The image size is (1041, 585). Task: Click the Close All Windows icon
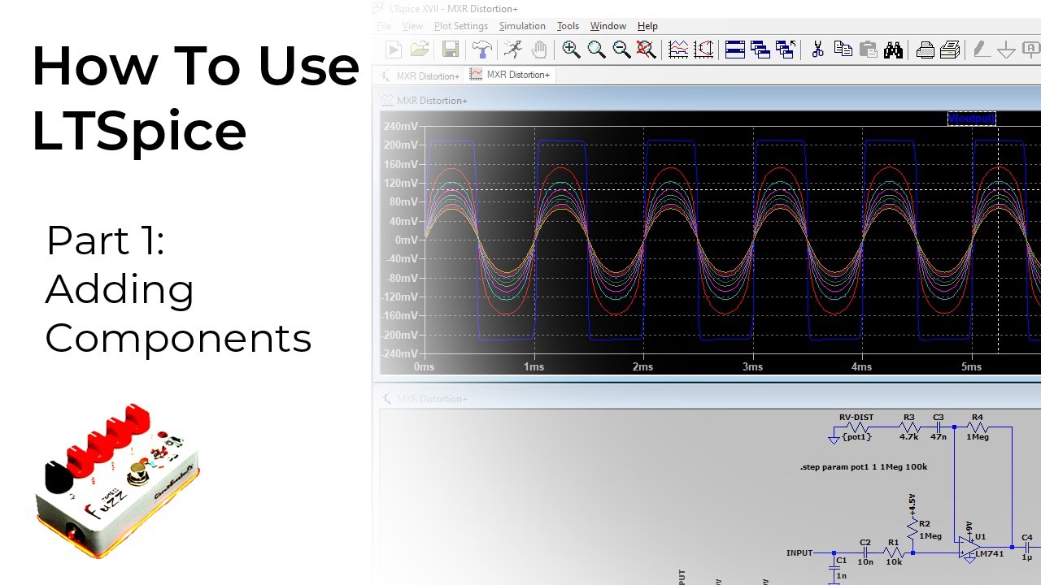786,50
